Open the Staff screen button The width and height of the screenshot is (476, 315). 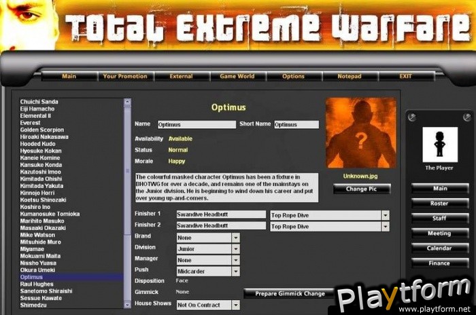(x=440, y=218)
